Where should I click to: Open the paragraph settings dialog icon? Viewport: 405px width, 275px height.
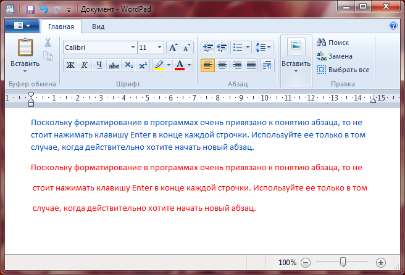click(267, 65)
